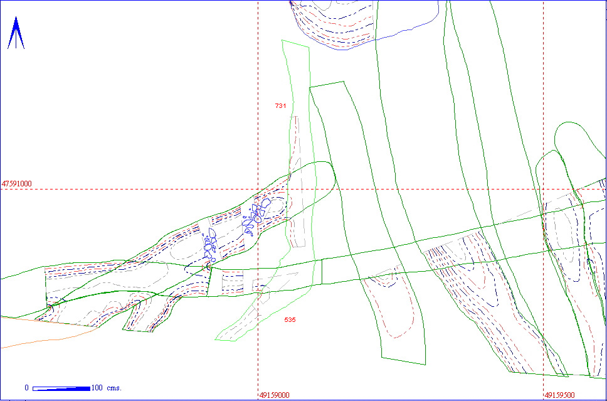Click the easting label 49159500
607x401 pixels.
pyautogui.click(x=560, y=395)
